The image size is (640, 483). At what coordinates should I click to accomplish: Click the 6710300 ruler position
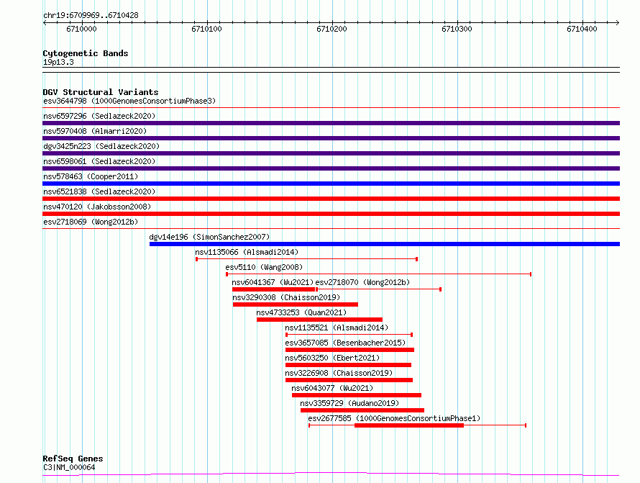(457, 29)
